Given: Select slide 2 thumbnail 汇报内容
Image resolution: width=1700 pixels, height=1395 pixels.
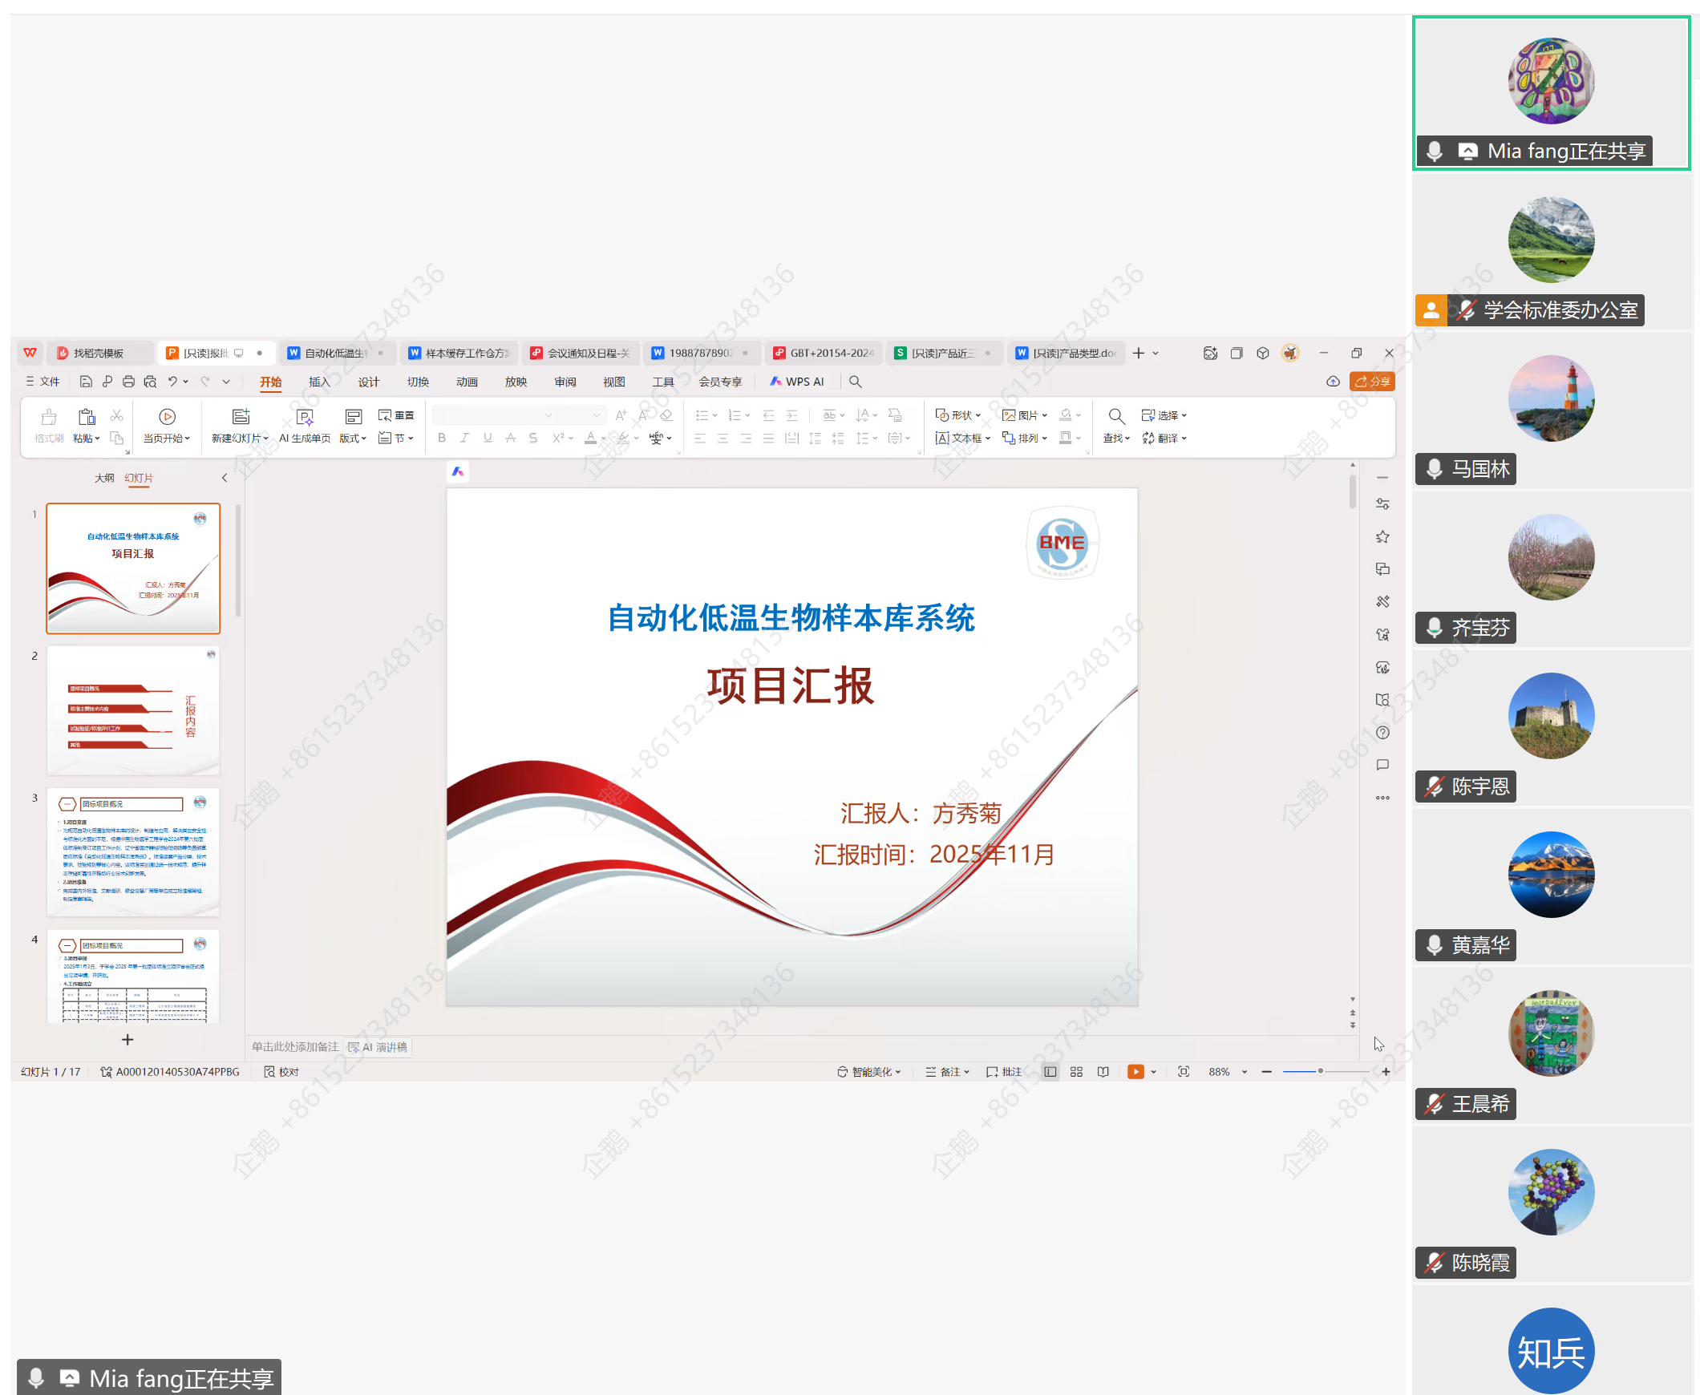Looking at the screenshot, I should pos(133,710).
